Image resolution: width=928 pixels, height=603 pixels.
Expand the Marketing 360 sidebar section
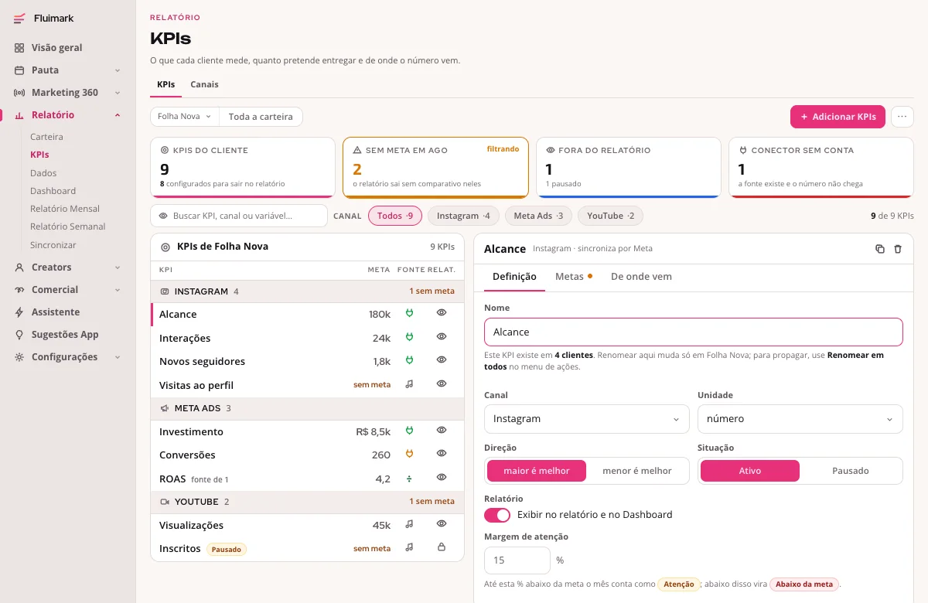tap(118, 93)
